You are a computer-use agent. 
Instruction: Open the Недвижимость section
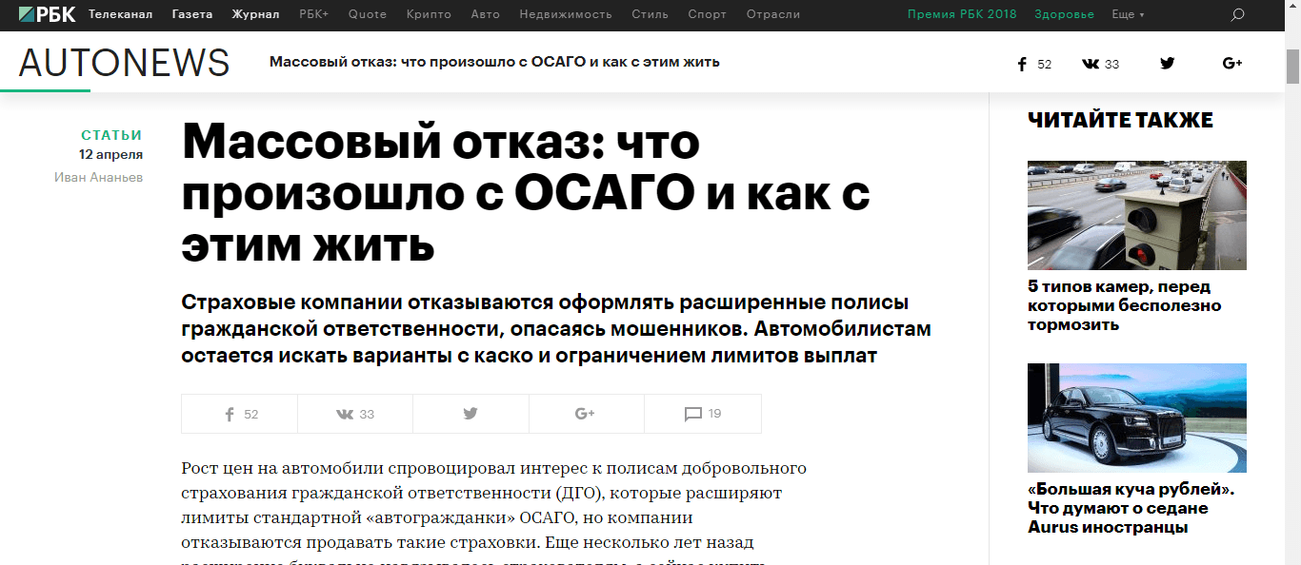[566, 15]
